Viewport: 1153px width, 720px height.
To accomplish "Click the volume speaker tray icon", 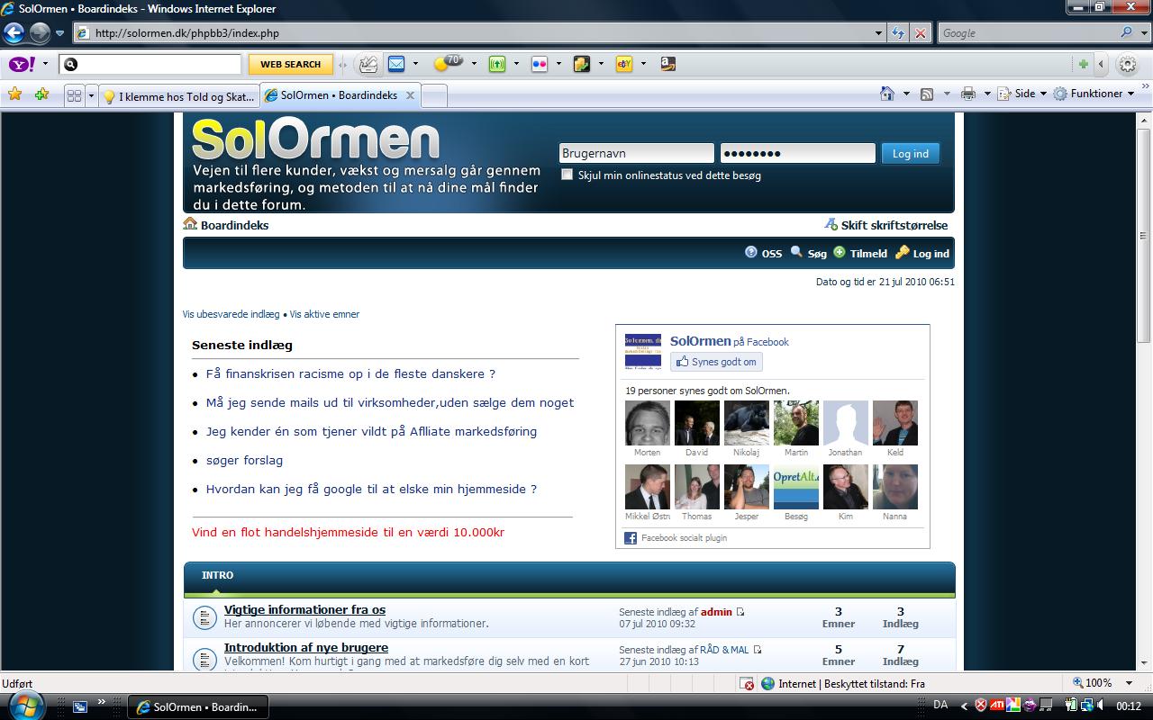I will tap(1102, 706).
